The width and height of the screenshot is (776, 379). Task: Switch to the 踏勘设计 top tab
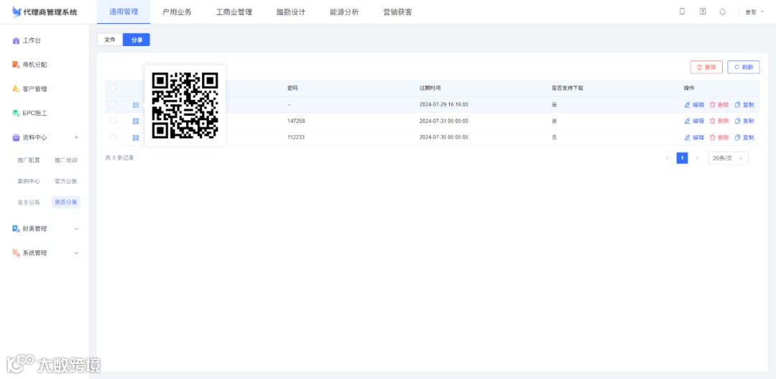coord(291,12)
